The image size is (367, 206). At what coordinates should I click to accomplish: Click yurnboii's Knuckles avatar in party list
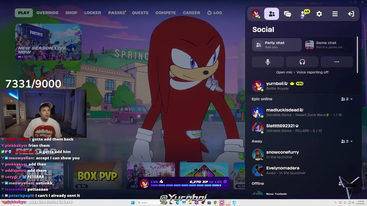257,86
